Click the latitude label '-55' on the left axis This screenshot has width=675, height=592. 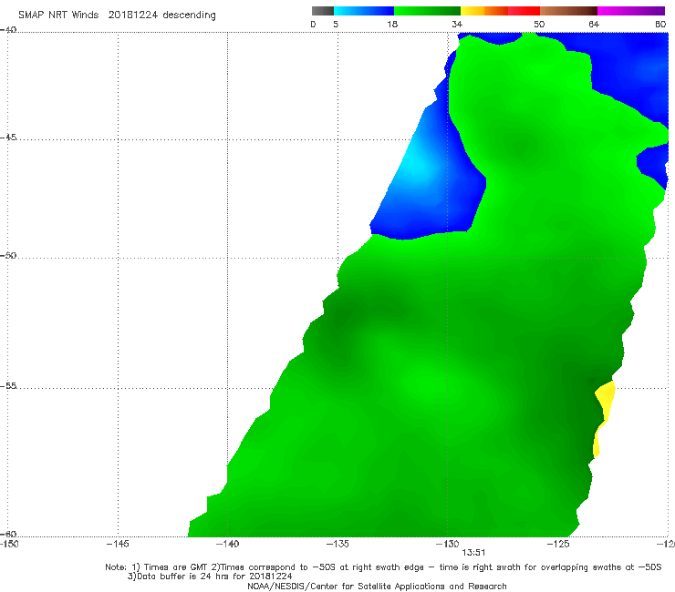click(8, 385)
